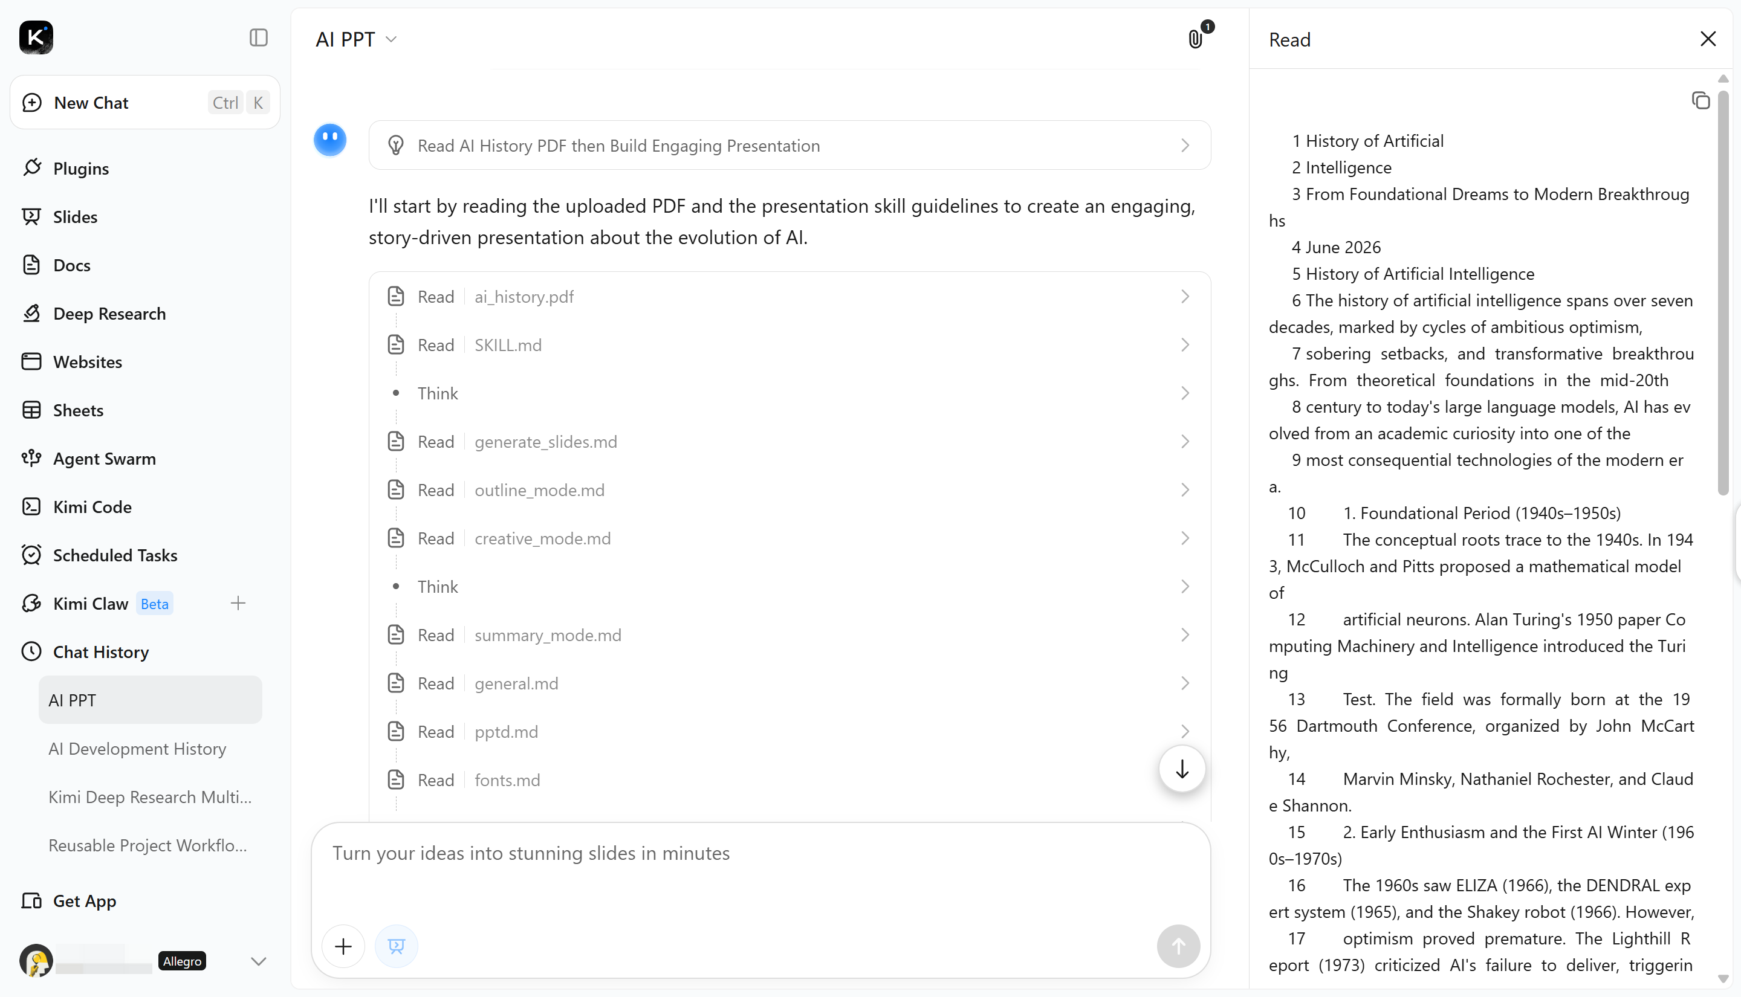Expand the Read generate_slides.md step
Image resolution: width=1741 pixels, height=997 pixels.
(789, 442)
